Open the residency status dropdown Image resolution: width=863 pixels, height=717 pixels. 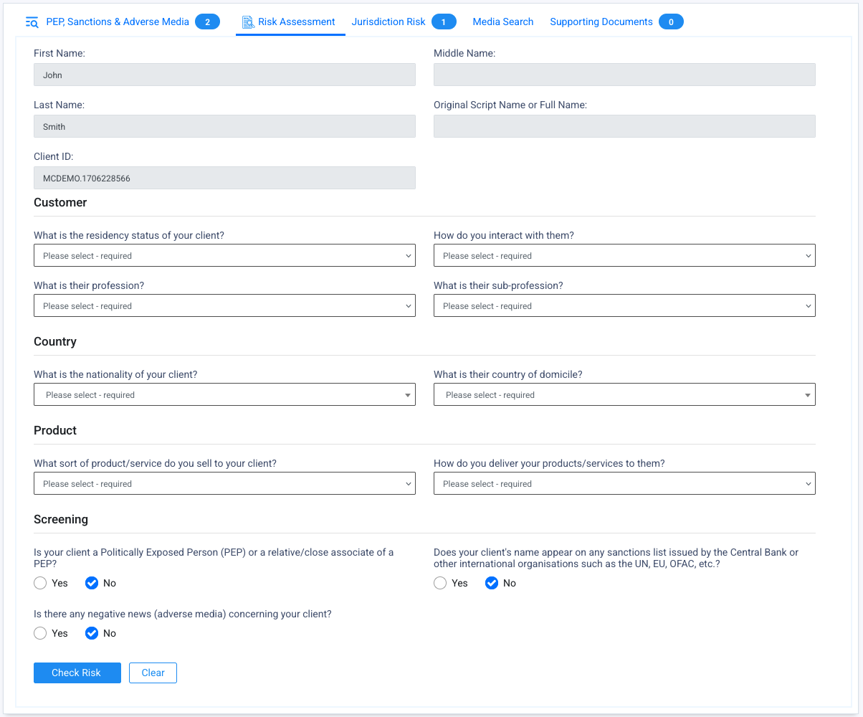(224, 255)
